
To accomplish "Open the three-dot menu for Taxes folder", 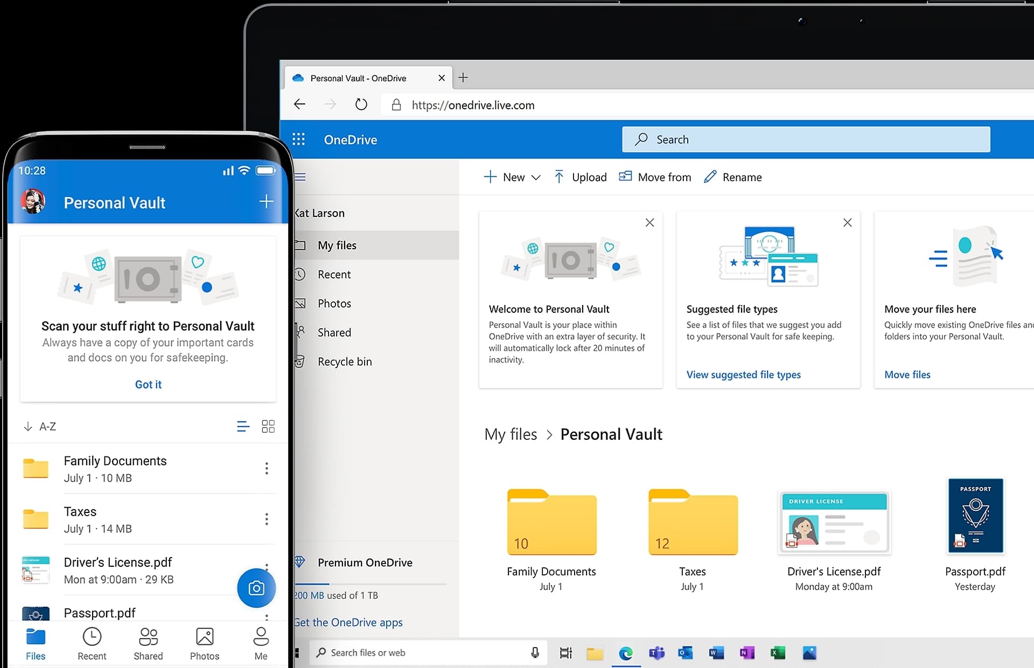I will 267,519.
